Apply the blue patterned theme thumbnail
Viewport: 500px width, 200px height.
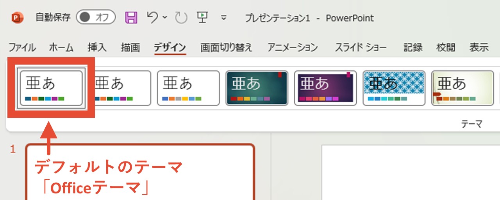click(394, 88)
